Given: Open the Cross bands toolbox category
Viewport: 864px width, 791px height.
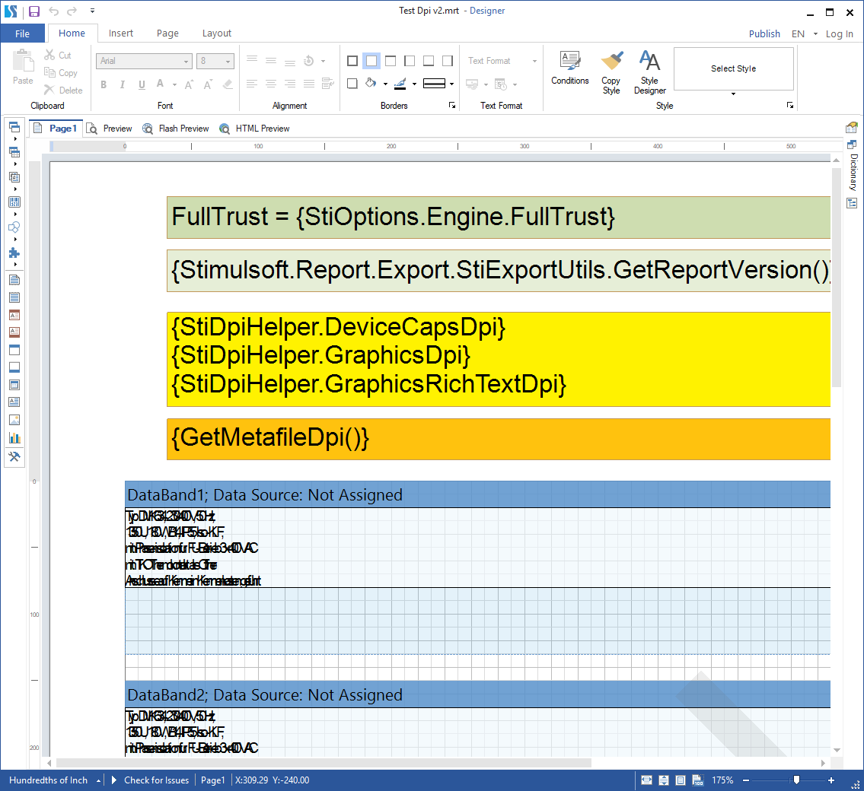Looking at the screenshot, I should coord(14,152).
